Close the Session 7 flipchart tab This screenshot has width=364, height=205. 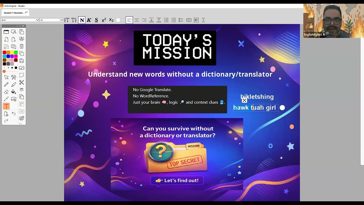26,12
